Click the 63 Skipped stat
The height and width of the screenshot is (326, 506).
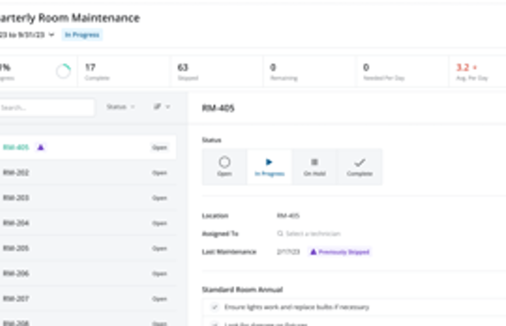[x=217, y=72]
